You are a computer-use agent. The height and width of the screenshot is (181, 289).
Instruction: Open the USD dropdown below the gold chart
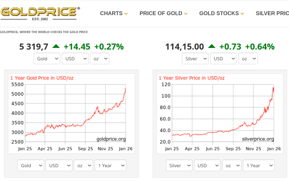click(59, 165)
